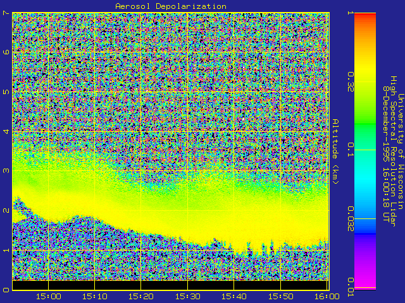Click the 'Altitude (km)' axis title

coord(335,151)
